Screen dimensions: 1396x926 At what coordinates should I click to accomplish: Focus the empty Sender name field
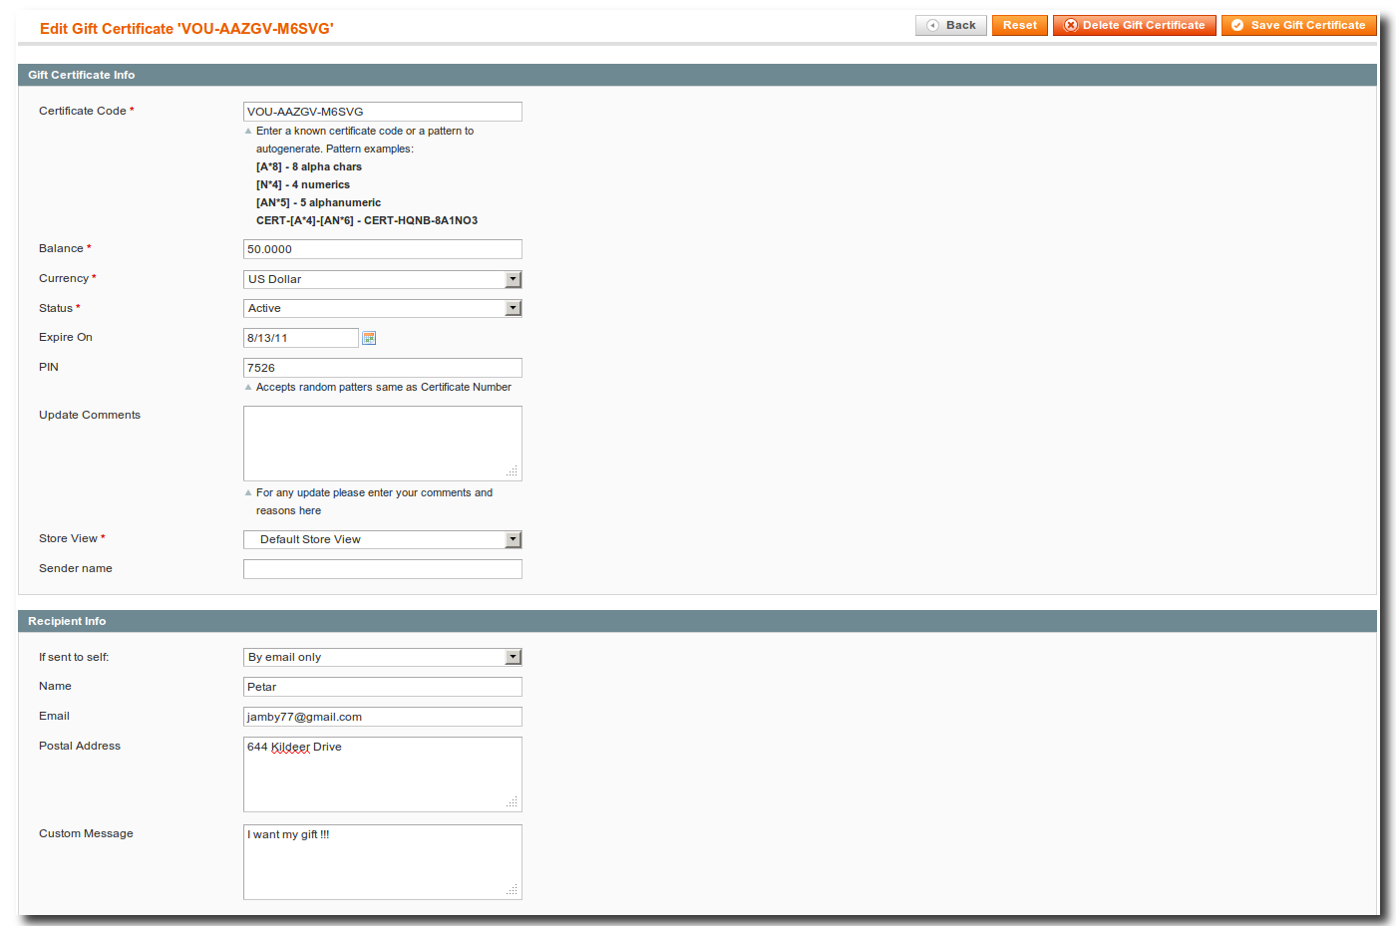tap(383, 569)
